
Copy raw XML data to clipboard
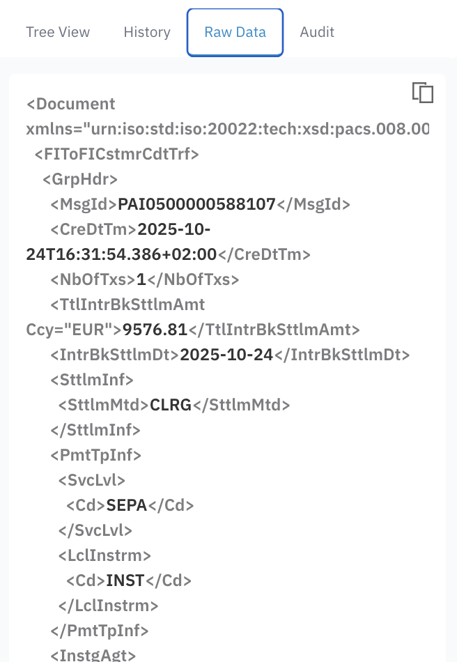(423, 93)
